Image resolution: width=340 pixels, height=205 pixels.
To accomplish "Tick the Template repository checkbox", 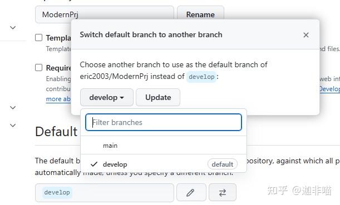I will tap(38, 37).
